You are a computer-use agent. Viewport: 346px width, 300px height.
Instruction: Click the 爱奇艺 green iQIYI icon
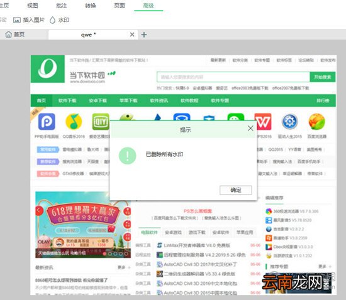point(101,122)
